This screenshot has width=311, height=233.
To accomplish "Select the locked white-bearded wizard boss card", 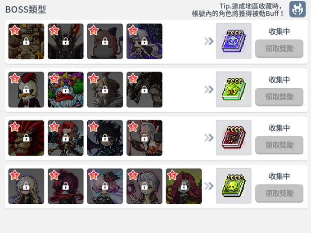I will 144,138.
